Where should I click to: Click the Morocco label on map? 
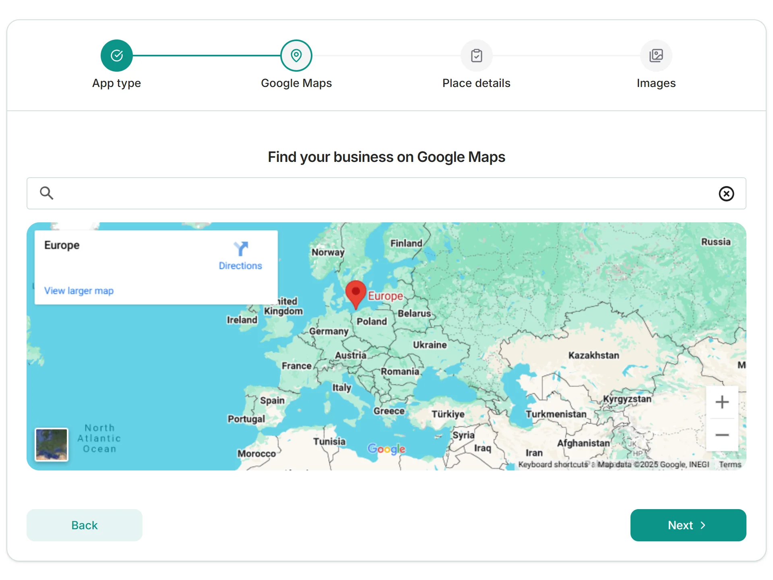click(x=256, y=454)
